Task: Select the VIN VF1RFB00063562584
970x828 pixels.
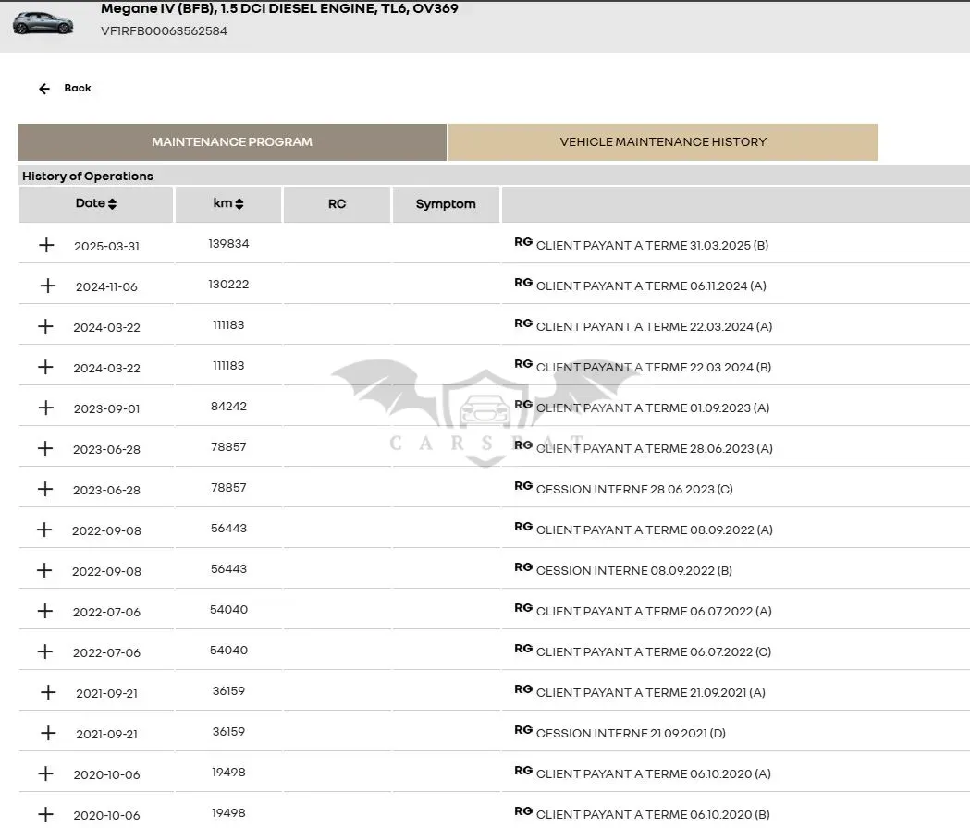Action: pos(164,30)
